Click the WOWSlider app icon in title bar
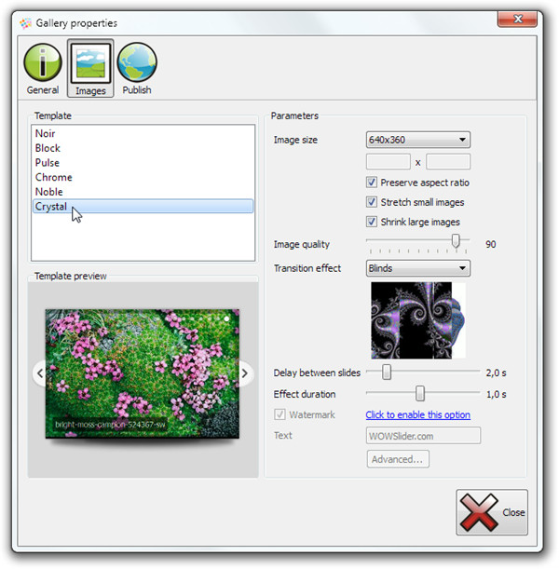The image size is (559, 569). [25, 23]
